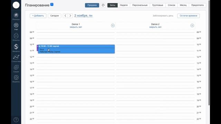Switch to the Месяц tab

tap(183, 5)
